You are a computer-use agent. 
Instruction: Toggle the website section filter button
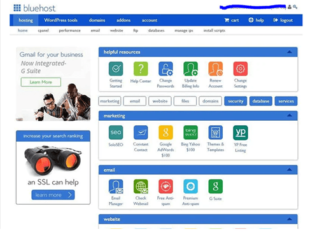(x=160, y=101)
